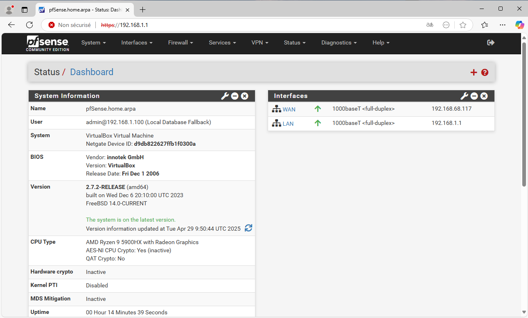
Task: Open the browser translate icon
Action: (430, 25)
